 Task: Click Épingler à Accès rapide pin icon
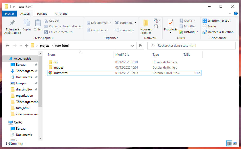pyautogui.click(x=13, y=23)
